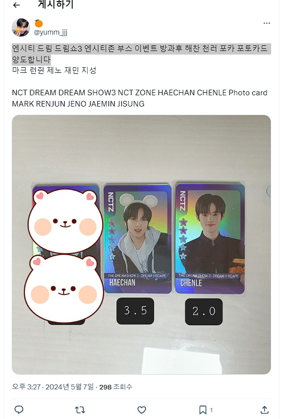Screen dimensions: 289x419
Task: Open the @yumm_jjj profile handle
Action: [x=50, y=32]
